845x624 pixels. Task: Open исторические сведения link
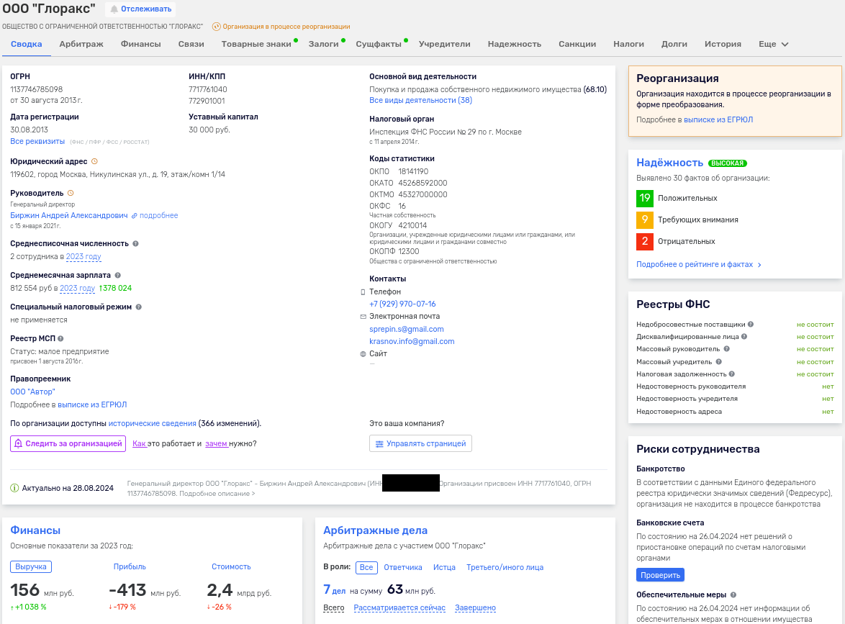pyautogui.click(x=153, y=423)
